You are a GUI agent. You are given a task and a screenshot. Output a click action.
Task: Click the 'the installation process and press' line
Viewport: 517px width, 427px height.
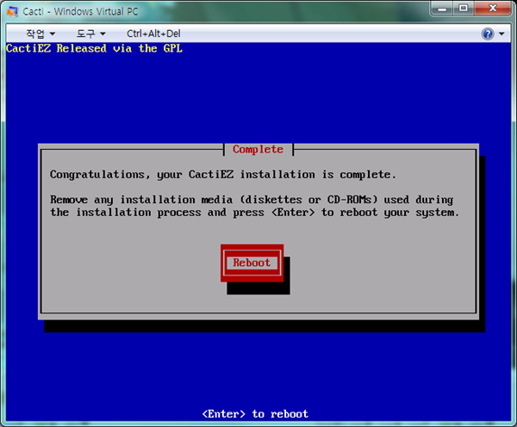click(x=254, y=213)
